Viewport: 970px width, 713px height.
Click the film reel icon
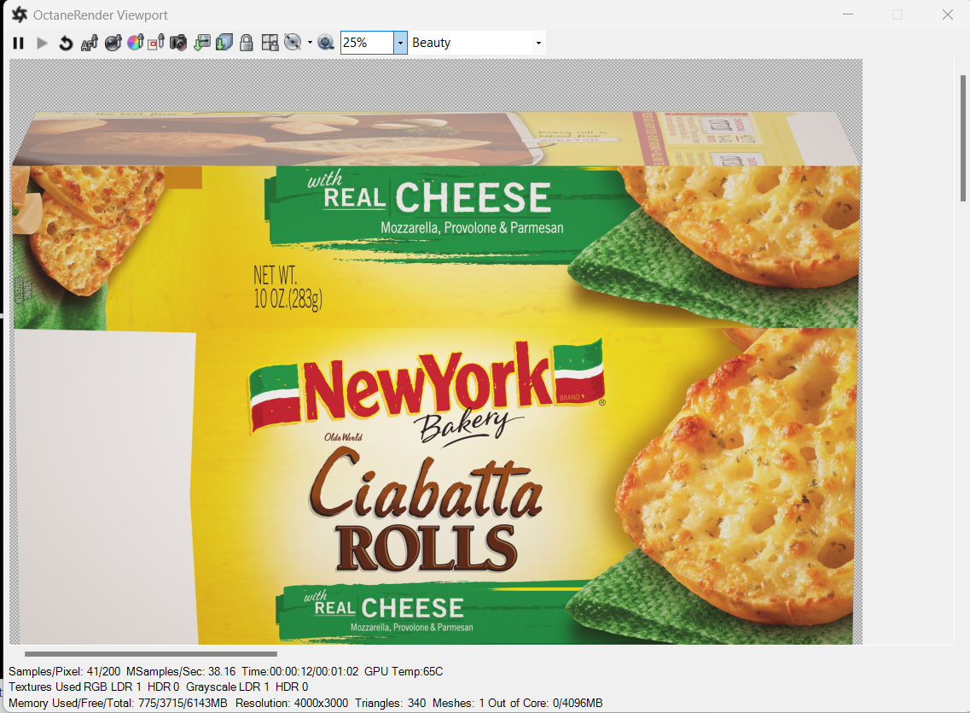point(325,43)
